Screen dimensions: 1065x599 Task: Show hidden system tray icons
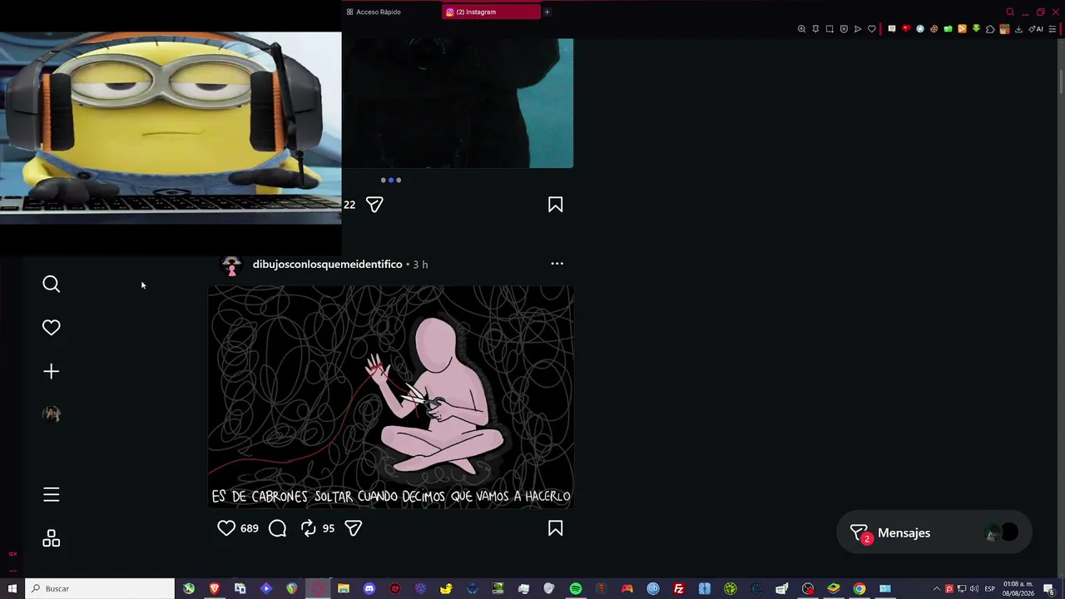click(936, 589)
